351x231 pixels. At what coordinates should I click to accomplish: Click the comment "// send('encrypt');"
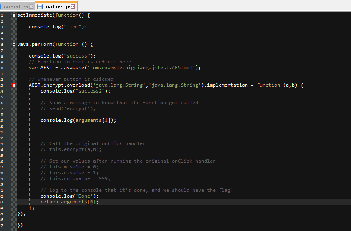(x=68, y=108)
